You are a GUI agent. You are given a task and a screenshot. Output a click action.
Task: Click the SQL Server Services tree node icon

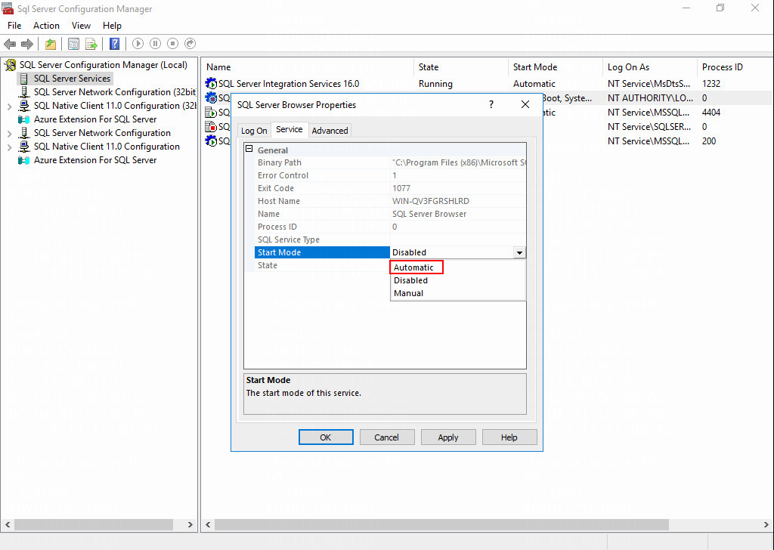tap(23, 79)
